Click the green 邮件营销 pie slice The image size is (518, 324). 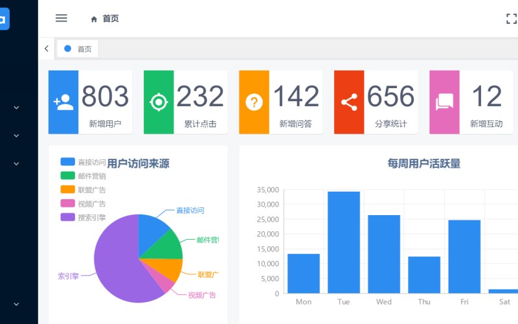pos(165,248)
